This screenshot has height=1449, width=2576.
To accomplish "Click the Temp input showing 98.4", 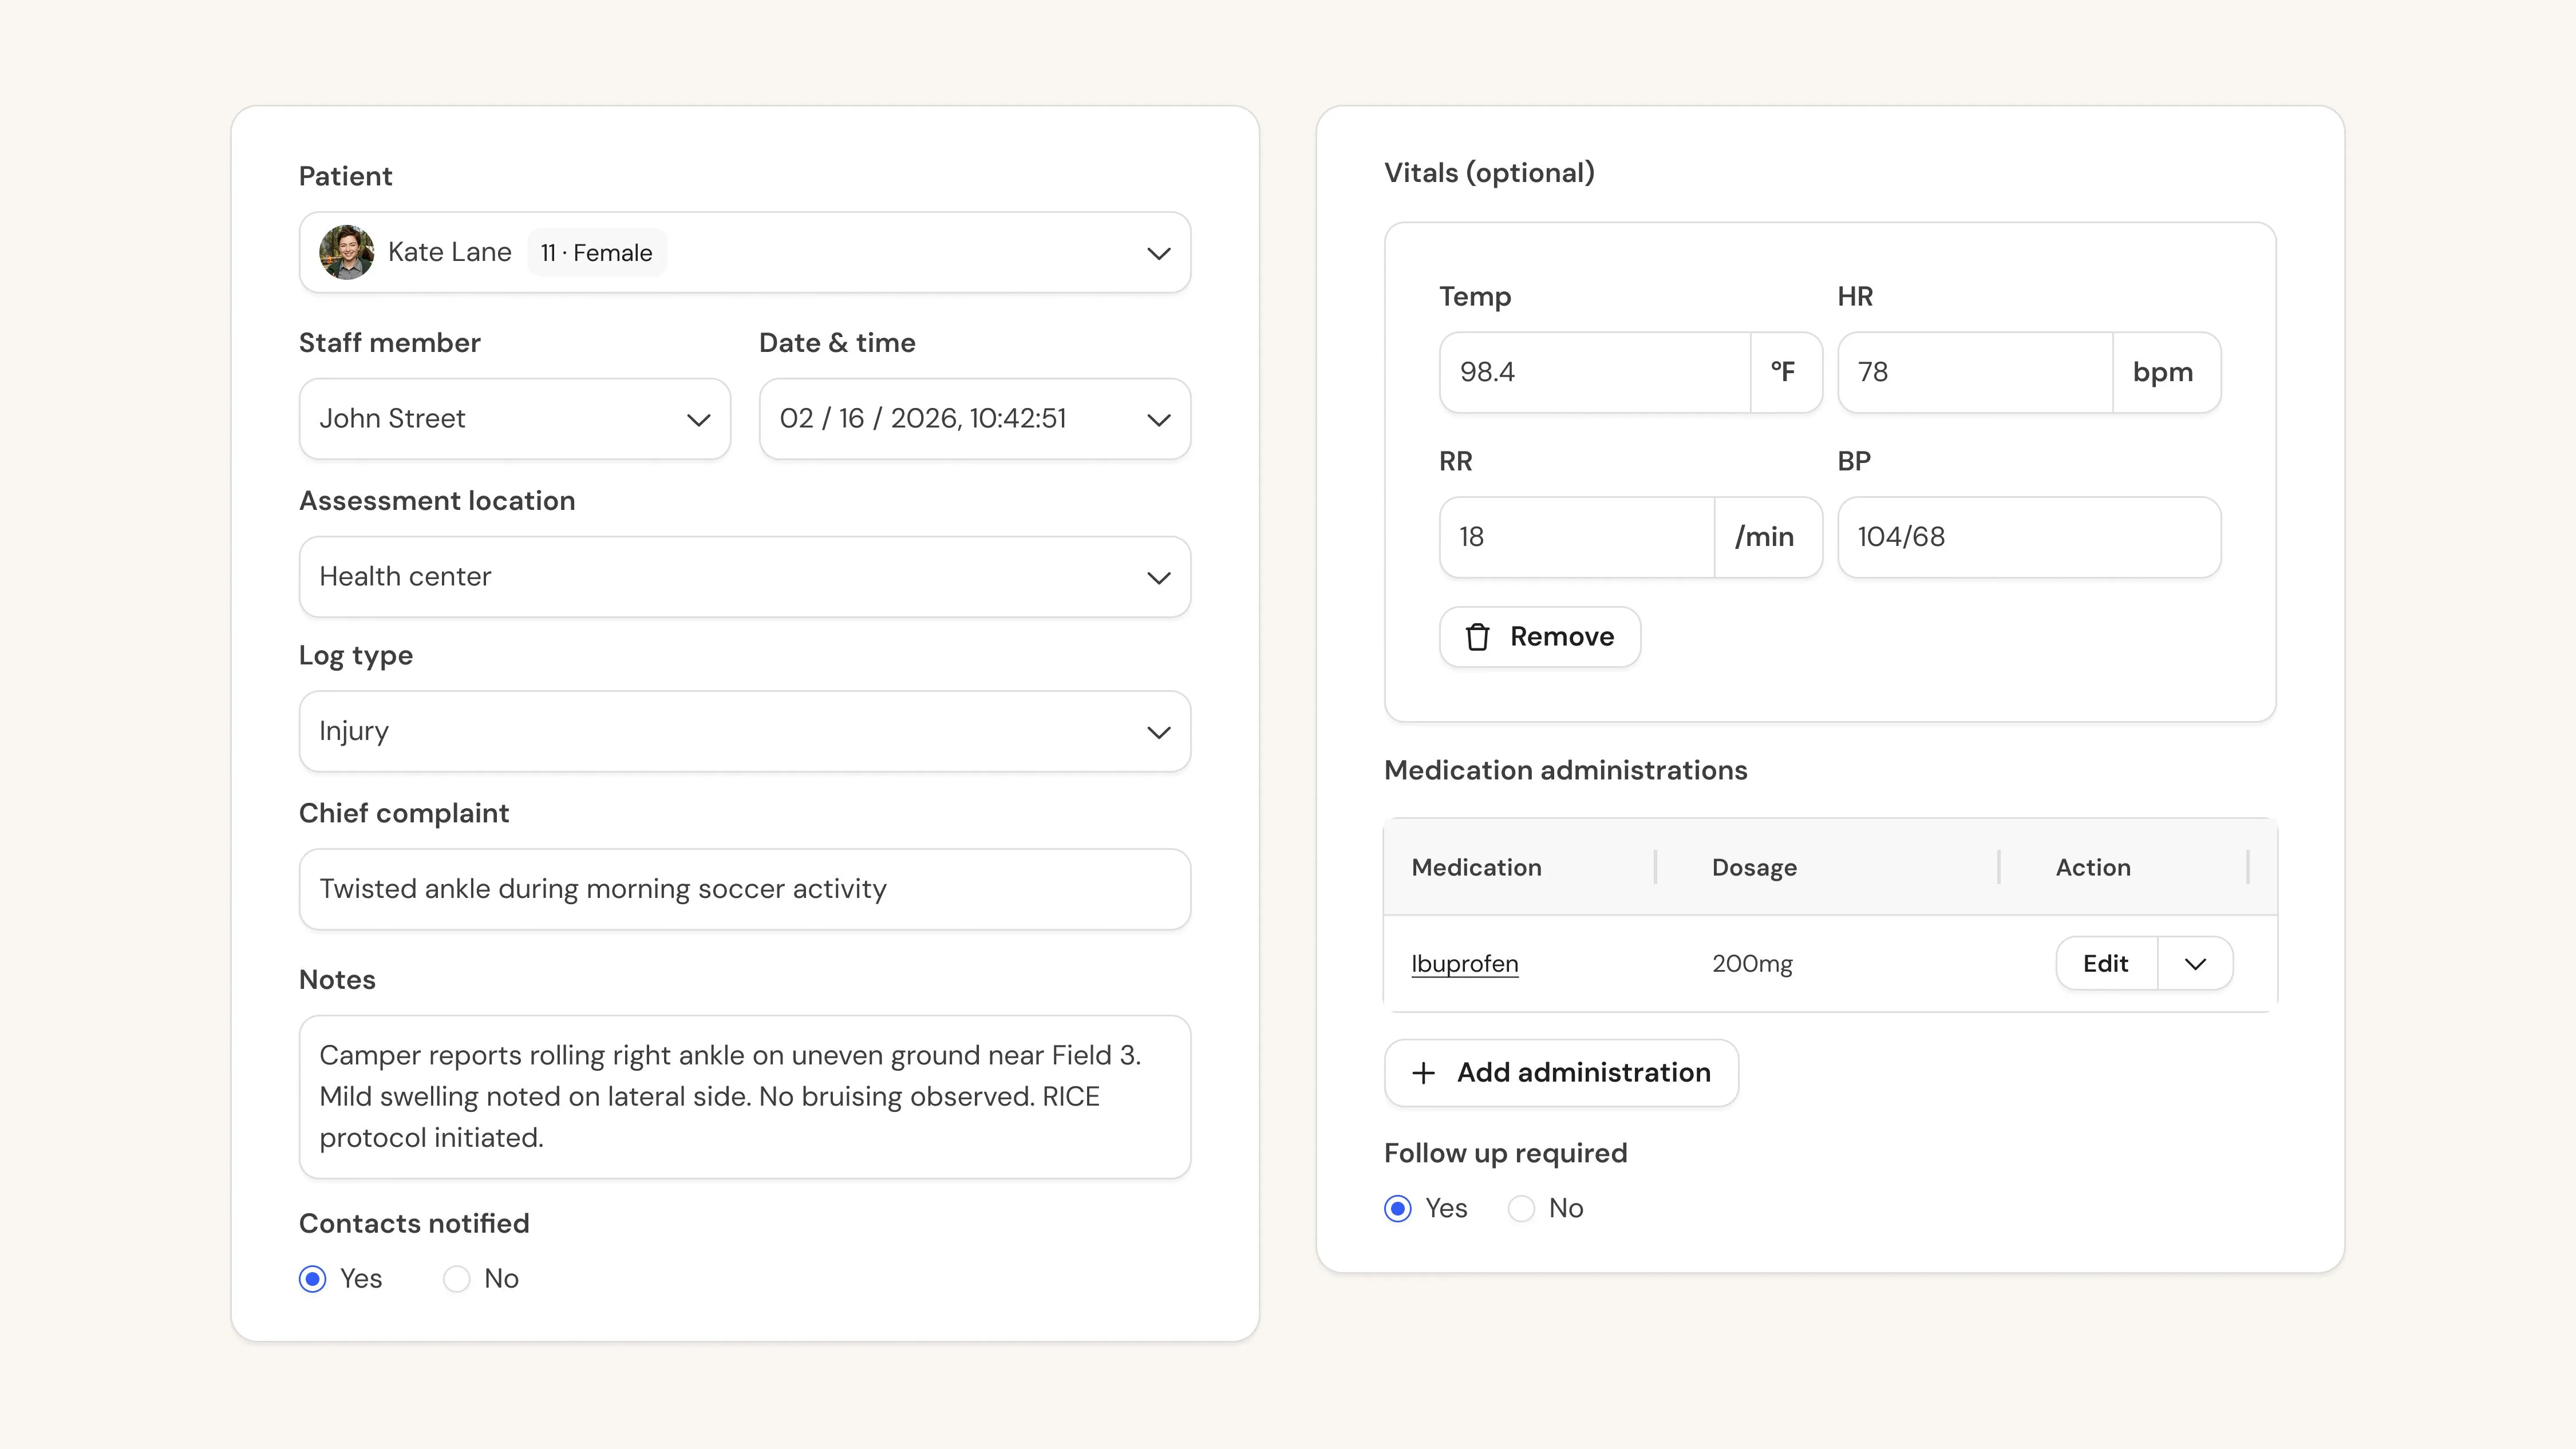I will [1595, 372].
